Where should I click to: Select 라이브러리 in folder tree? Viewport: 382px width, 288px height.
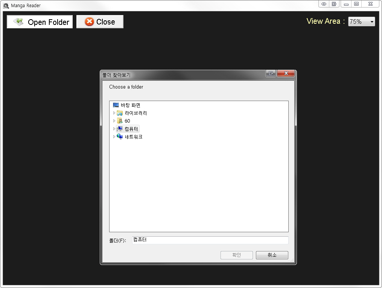click(x=136, y=113)
